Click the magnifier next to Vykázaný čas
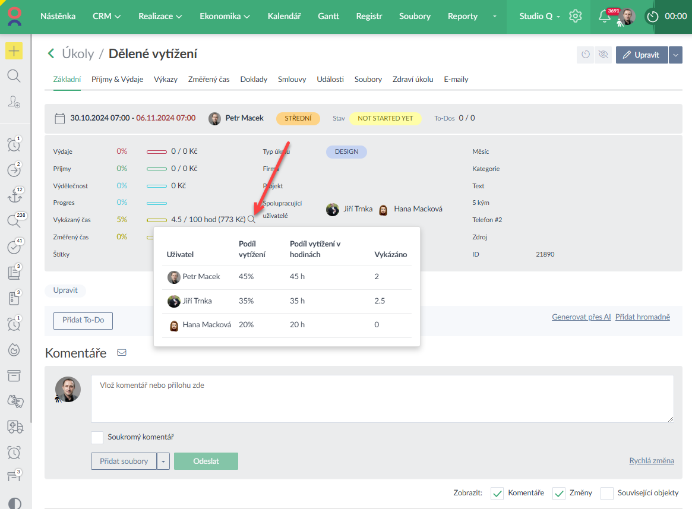Image resolution: width=692 pixels, height=509 pixels. tap(251, 220)
